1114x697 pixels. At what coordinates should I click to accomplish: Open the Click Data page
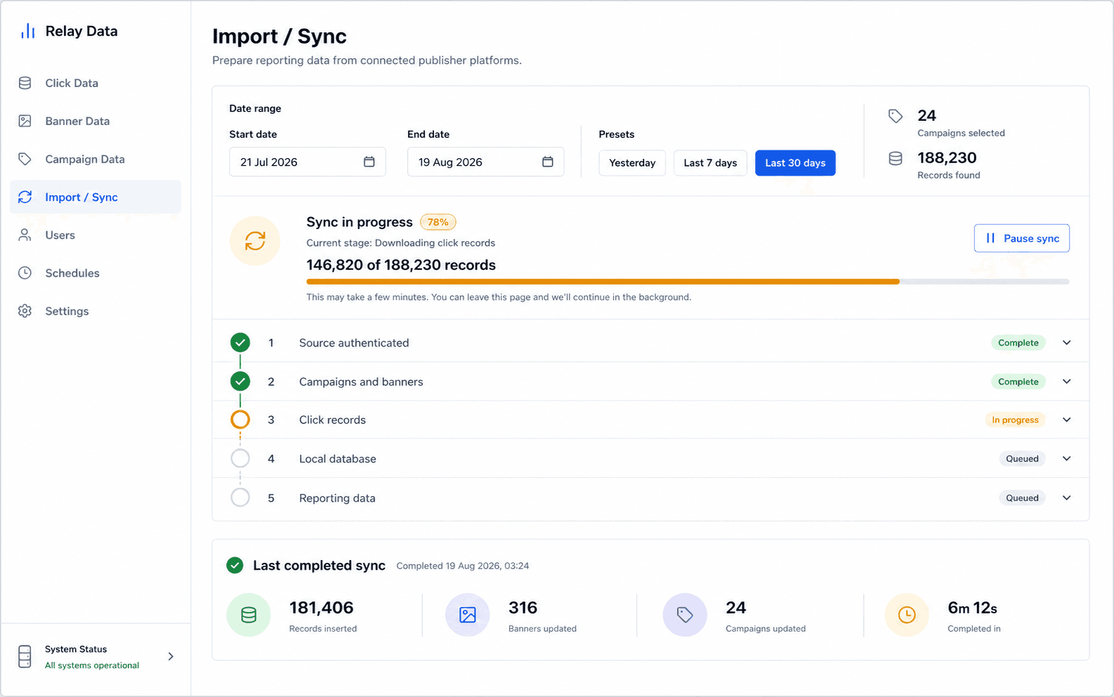pyautogui.click(x=96, y=83)
